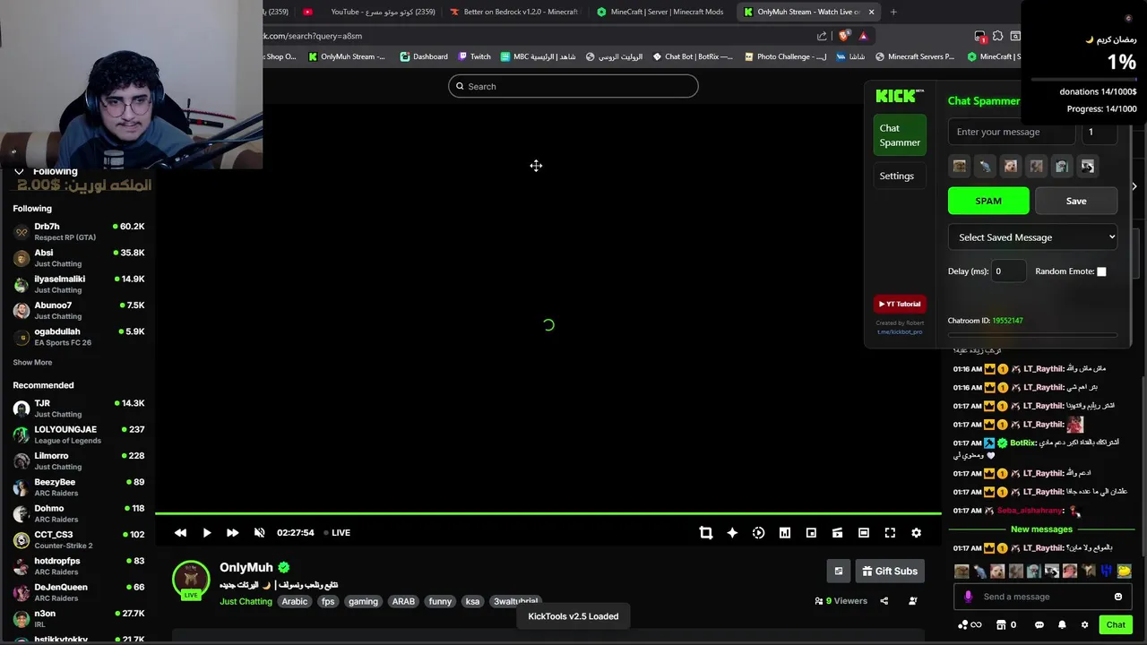The width and height of the screenshot is (1147, 645).
Task: Open ilyaselmaliki channel in sidebar
Action: [79, 284]
